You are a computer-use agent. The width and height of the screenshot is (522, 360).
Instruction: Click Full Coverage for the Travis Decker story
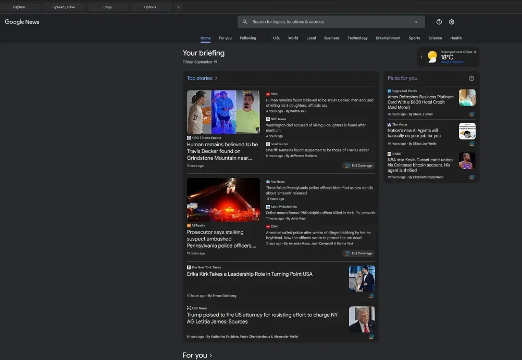(x=358, y=165)
